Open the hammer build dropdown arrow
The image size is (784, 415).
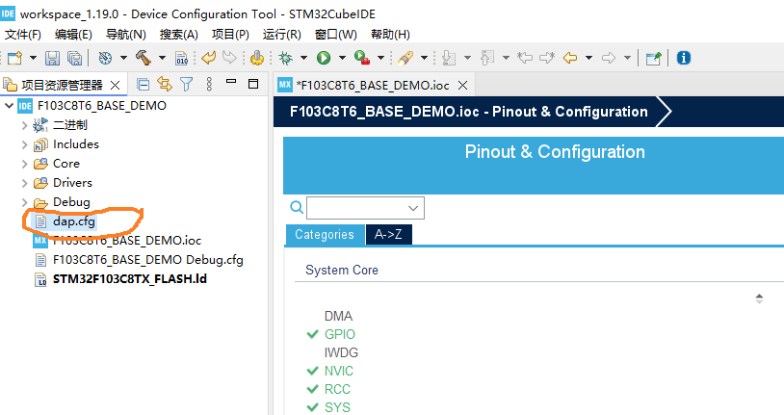162,58
